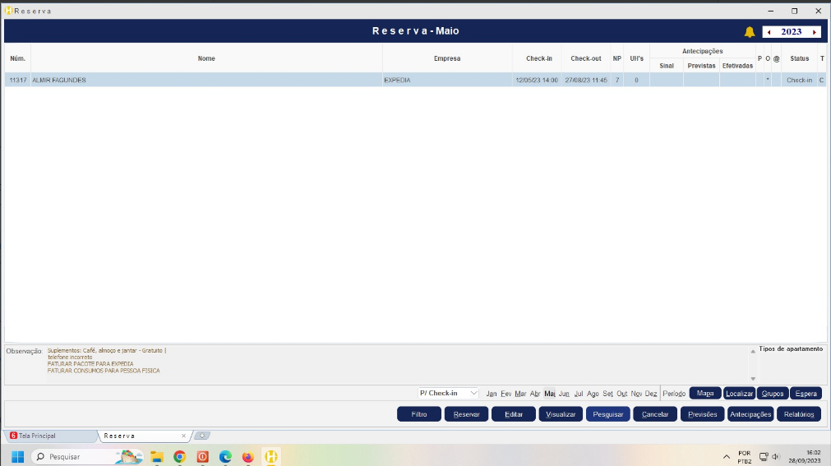The image size is (831, 466).
Task: Open the volume speaker icon in system tray
Action: [x=776, y=456]
